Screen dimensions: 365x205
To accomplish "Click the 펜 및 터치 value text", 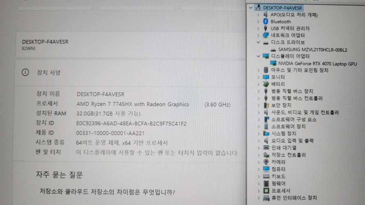I will [157, 153].
